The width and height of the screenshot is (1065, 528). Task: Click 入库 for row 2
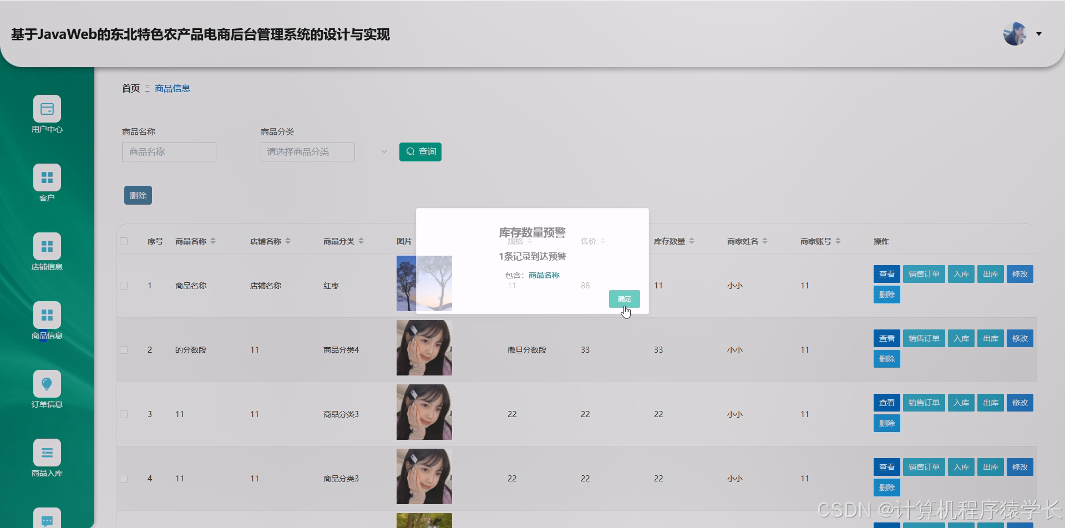[961, 338]
